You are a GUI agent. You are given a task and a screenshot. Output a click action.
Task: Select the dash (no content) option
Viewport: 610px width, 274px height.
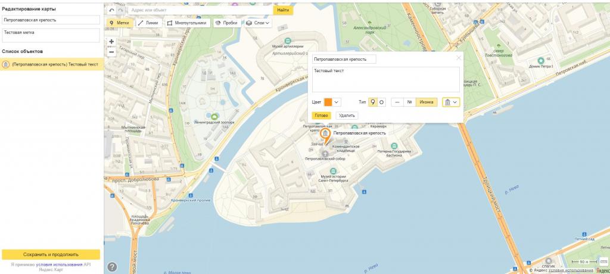(x=397, y=102)
